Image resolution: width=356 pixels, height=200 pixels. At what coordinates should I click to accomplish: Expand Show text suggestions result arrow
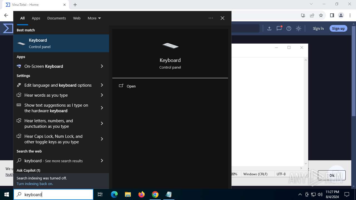click(x=102, y=108)
